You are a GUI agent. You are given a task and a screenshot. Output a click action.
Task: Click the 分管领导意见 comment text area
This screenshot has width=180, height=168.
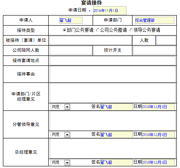(113, 121)
